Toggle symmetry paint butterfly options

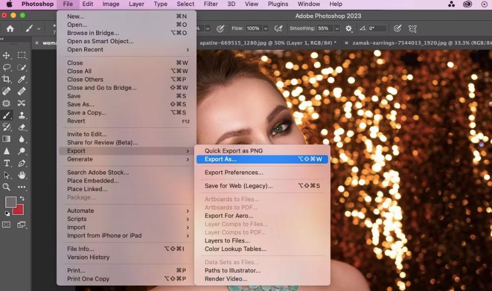click(413, 28)
